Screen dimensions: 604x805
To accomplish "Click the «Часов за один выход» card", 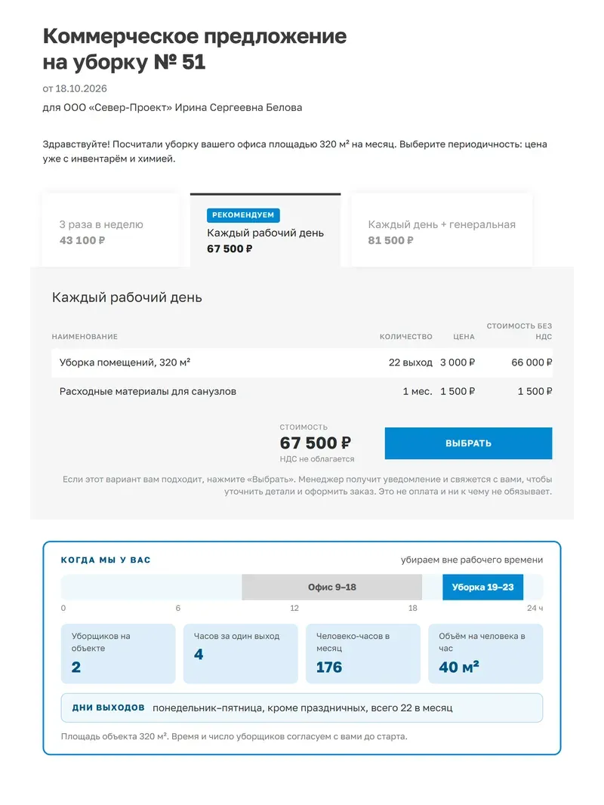I will pos(241,653).
